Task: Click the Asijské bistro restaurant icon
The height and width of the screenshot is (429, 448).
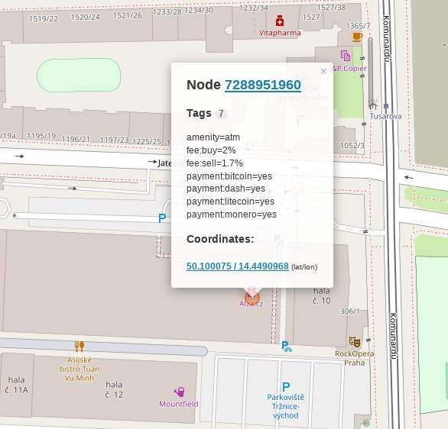Action: [80, 347]
